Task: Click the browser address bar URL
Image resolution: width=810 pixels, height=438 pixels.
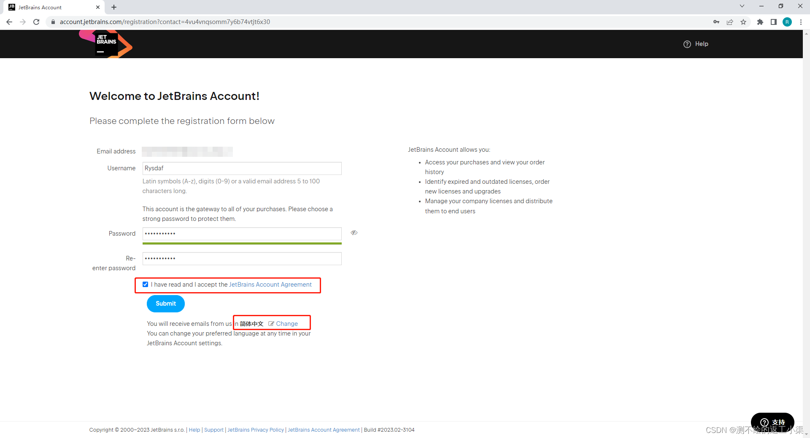Action: pos(165,22)
